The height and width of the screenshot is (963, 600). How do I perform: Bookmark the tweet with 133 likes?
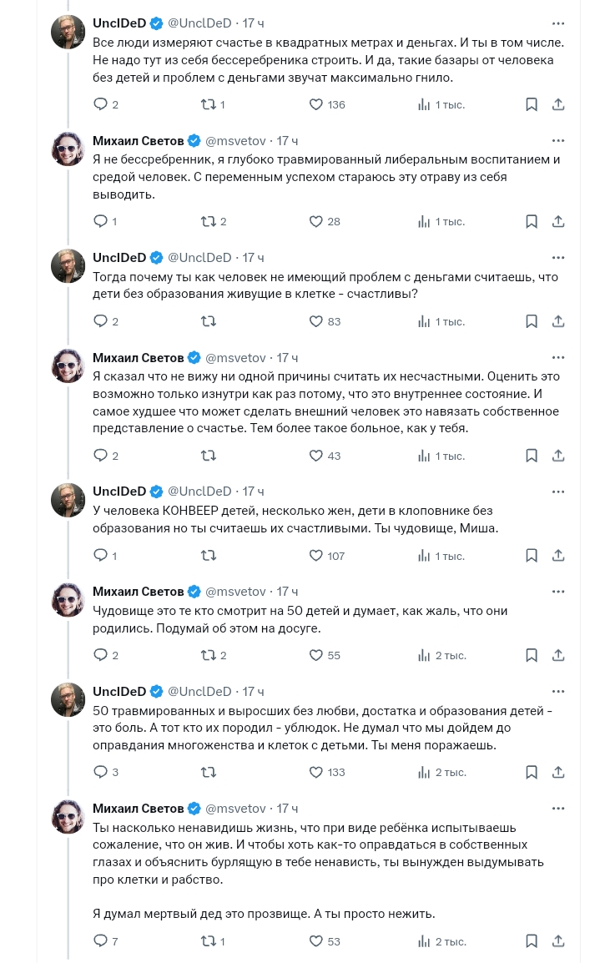pyautogui.click(x=532, y=772)
